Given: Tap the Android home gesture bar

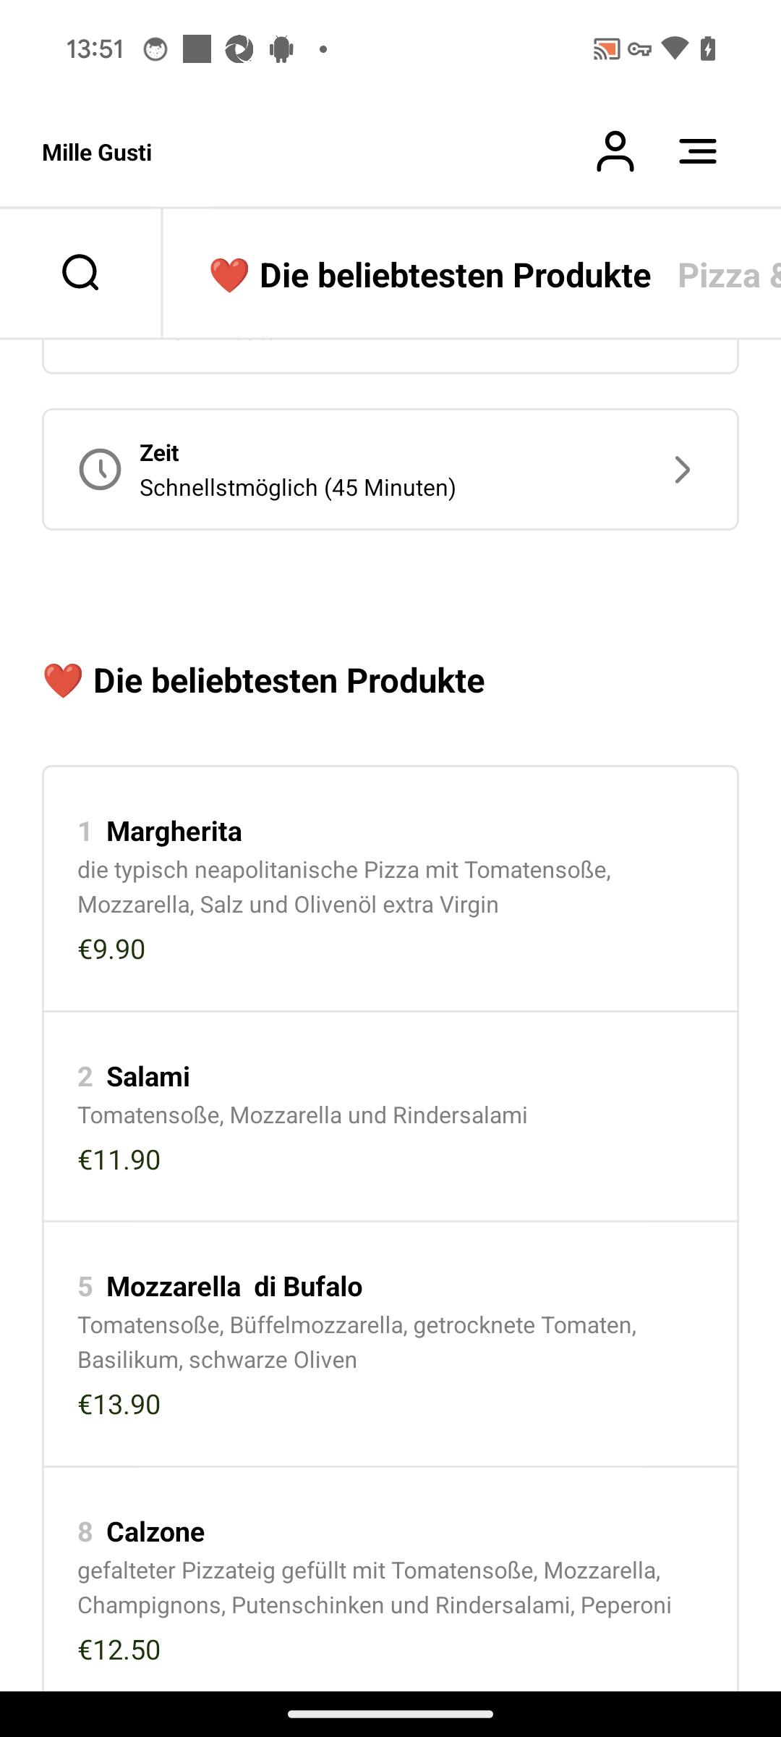Looking at the screenshot, I should tap(390, 1714).
